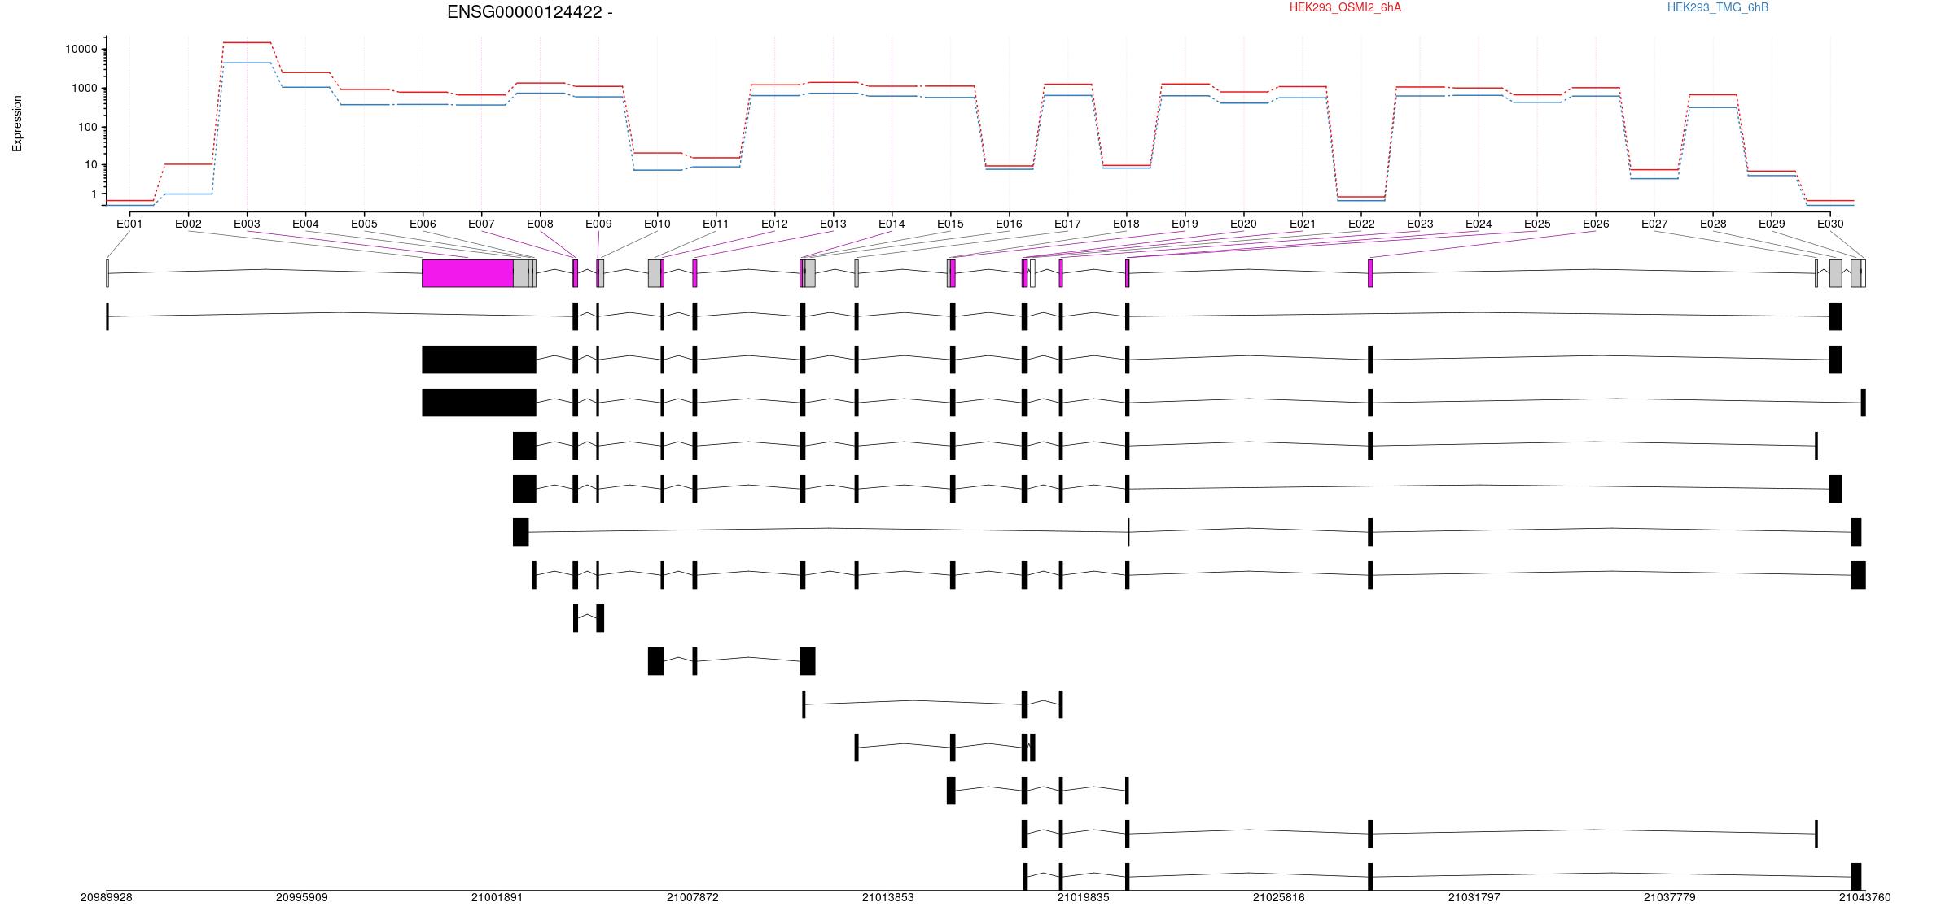The image size is (1954, 911).
Task: Click exon label E025
Action: click(1537, 224)
